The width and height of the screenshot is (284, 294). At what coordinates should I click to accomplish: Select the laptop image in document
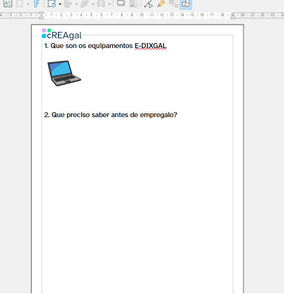[64, 73]
